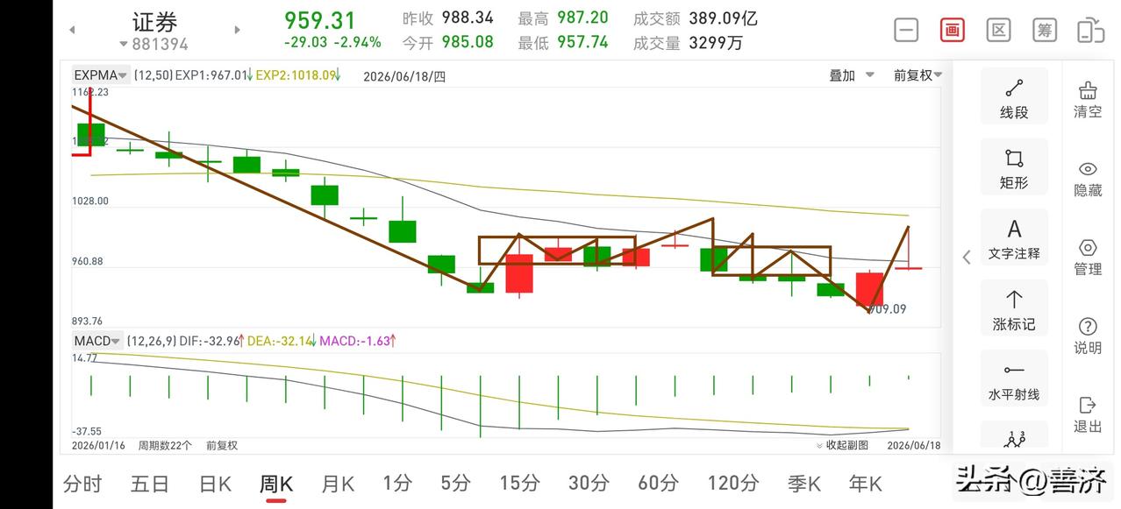This screenshot has width=1121, height=509.
Task: Open 说明 help instructions
Action: [x=1088, y=336]
